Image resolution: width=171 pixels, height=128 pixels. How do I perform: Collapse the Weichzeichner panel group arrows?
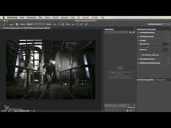[x=170, y=27]
